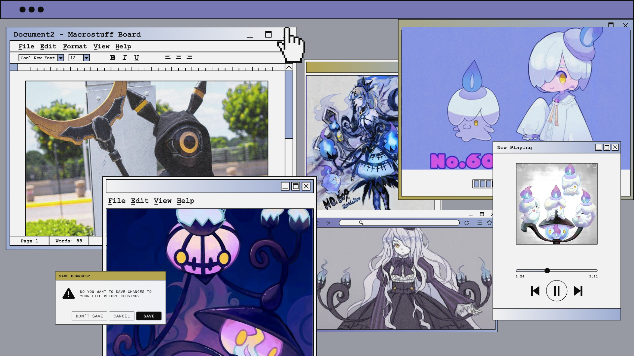
Task: Open the View menu in the image viewer
Action: click(x=162, y=201)
